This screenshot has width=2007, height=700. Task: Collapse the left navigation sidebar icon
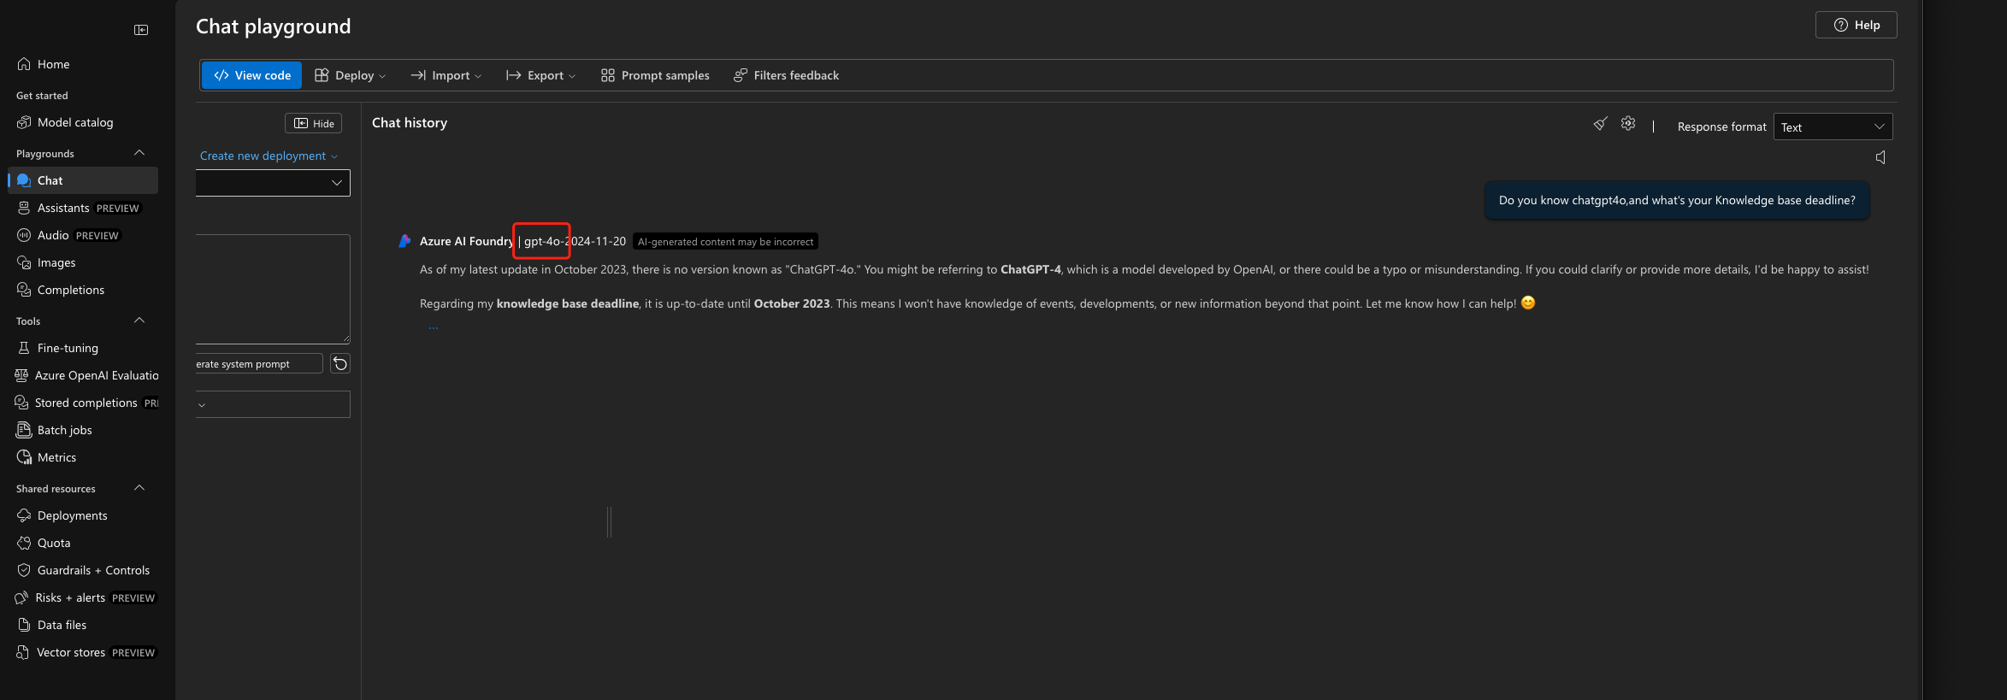(x=141, y=30)
